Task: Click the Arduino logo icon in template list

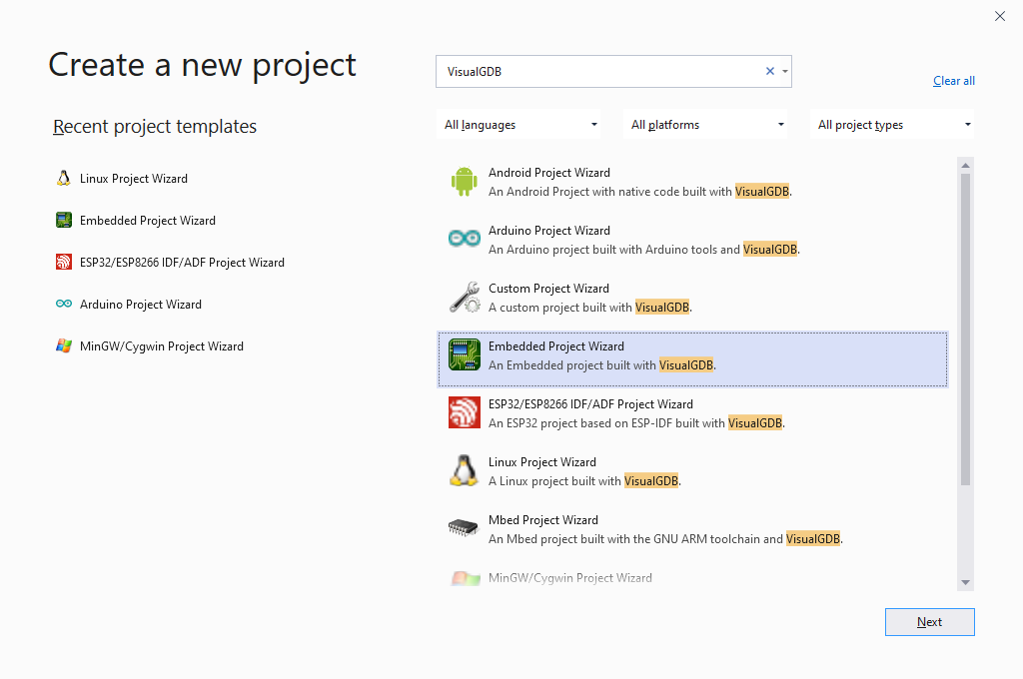Action: 464,239
